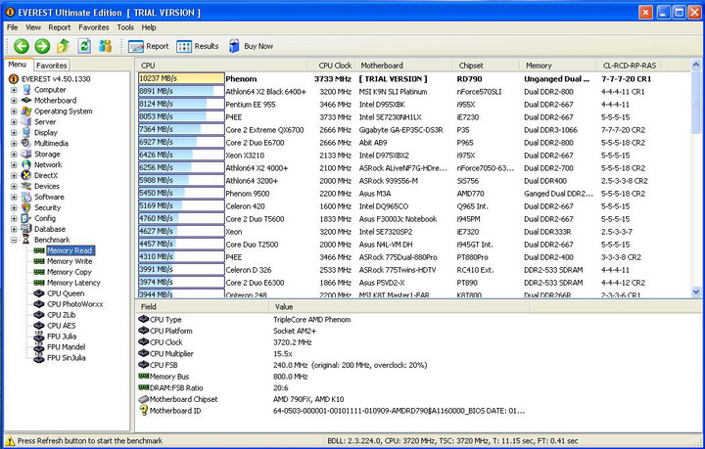
Task: Collapse the Benchmark tree node
Action: coord(14,240)
